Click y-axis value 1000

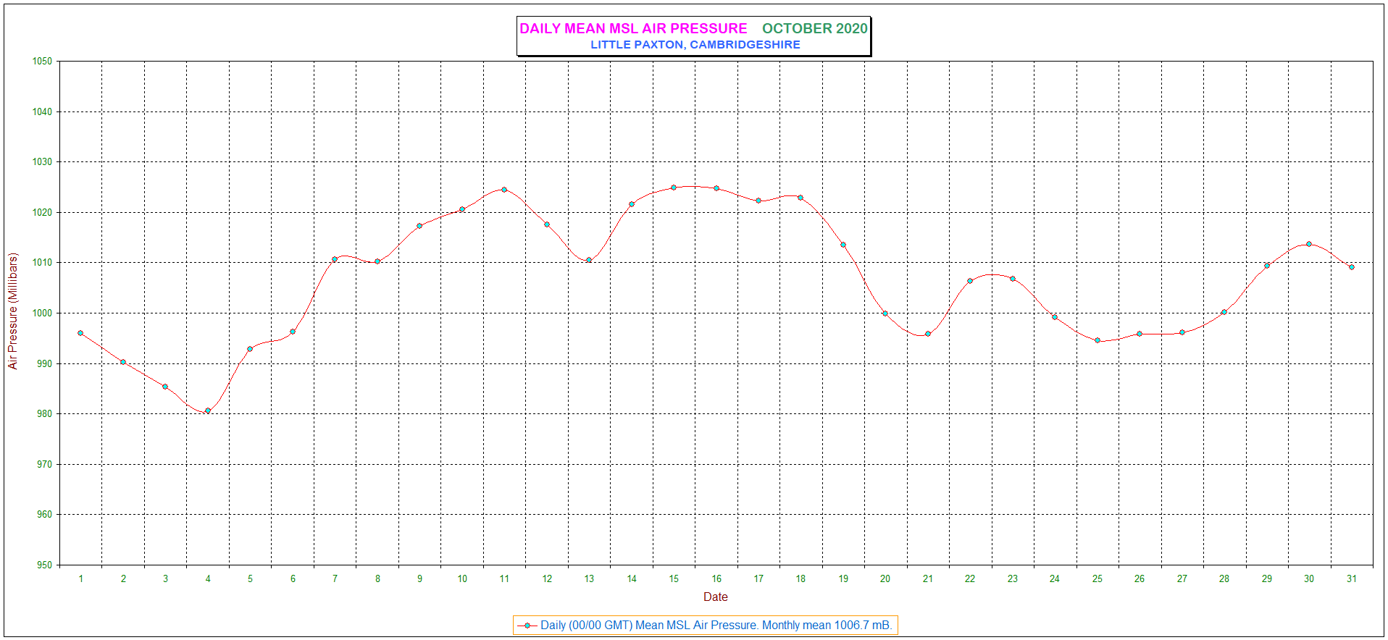click(42, 313)
